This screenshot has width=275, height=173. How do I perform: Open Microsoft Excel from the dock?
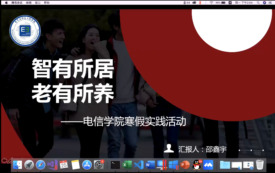click(127, 165)
